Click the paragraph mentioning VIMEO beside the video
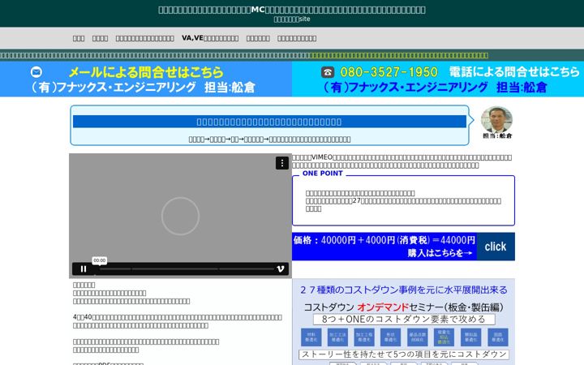 click(x=401, y=161)
